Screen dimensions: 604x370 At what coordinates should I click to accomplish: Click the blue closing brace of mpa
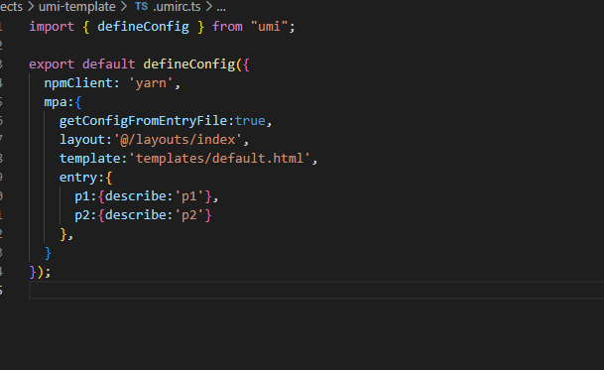coord(48,253)
